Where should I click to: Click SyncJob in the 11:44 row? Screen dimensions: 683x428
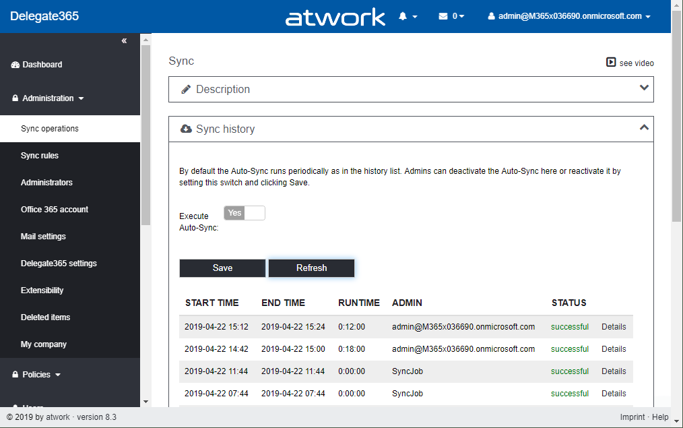click(408, 371)
